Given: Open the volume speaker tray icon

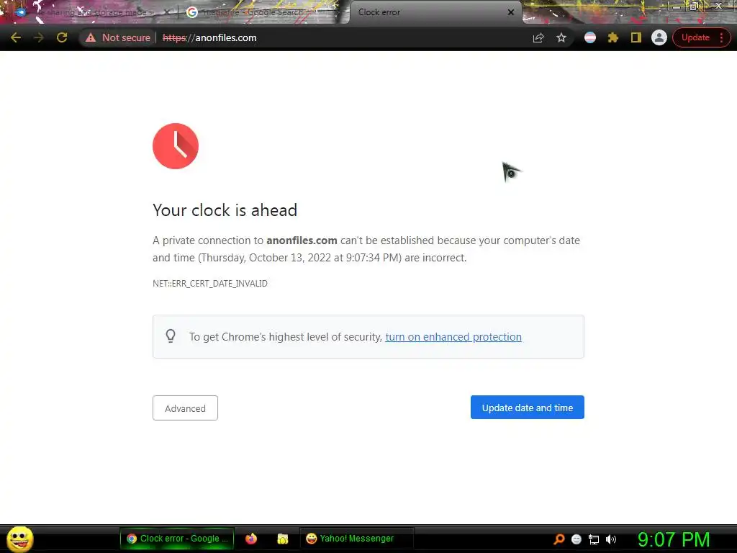Looking at the screenshot, I should click(611, 539).
